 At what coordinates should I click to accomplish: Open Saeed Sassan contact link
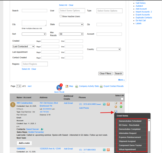coord(32,129)
